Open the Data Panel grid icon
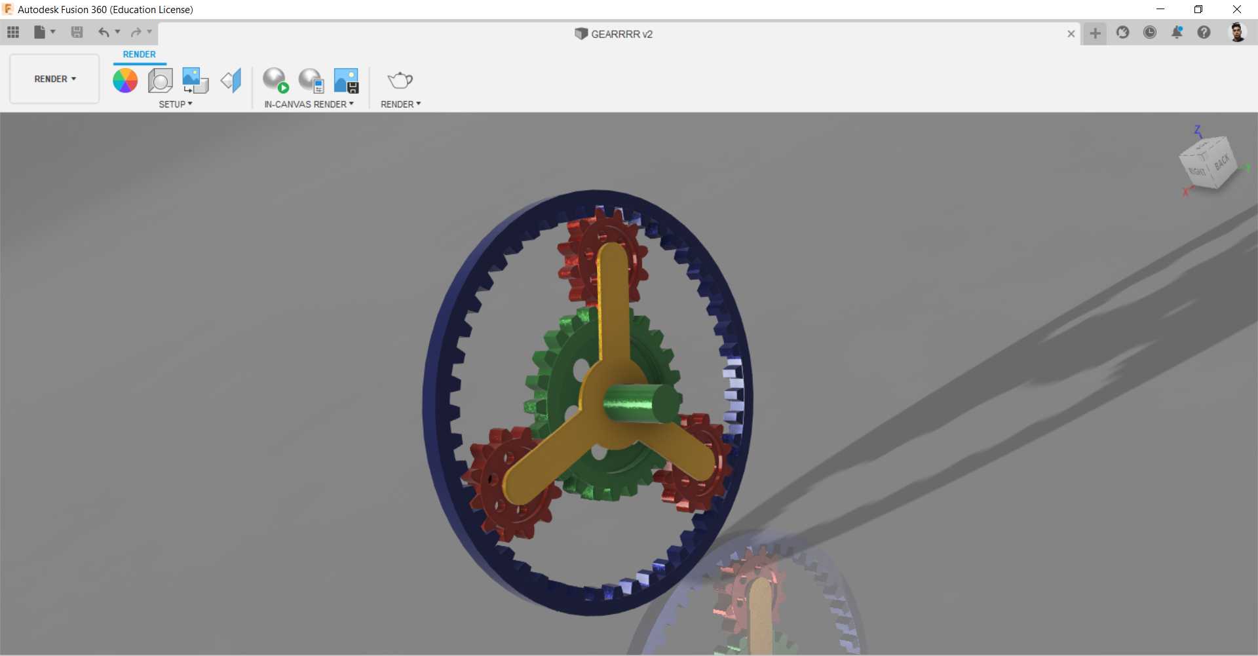This screenshot has height=656, width=1258. 13,32
